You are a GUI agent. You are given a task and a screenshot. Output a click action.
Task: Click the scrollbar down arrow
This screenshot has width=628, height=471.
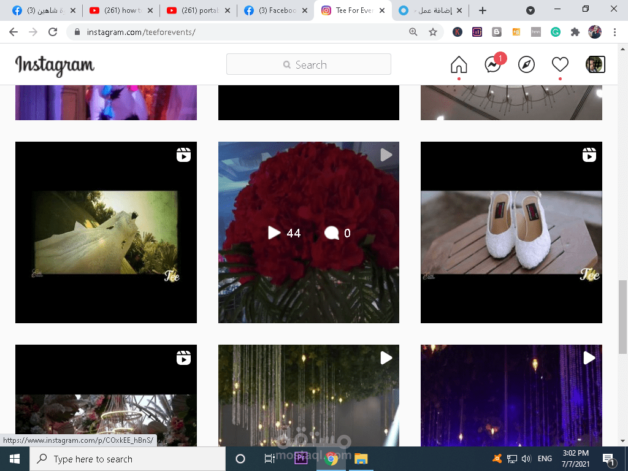point(622,441)
